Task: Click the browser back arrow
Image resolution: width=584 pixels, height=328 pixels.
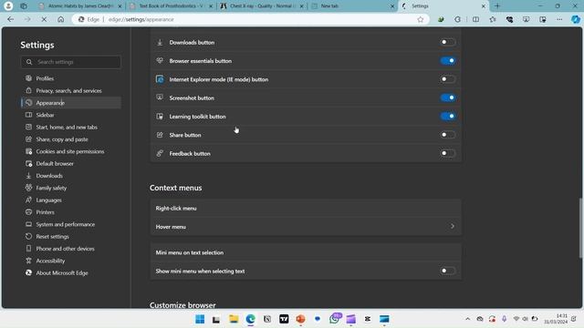Action: pyautogui.click(x=10, y=19)
